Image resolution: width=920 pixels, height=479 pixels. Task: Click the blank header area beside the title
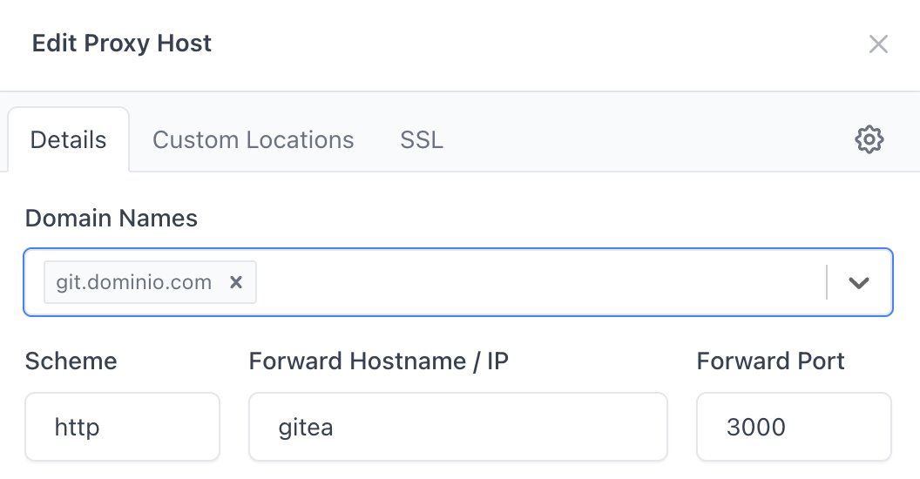[x=523, y=44]
